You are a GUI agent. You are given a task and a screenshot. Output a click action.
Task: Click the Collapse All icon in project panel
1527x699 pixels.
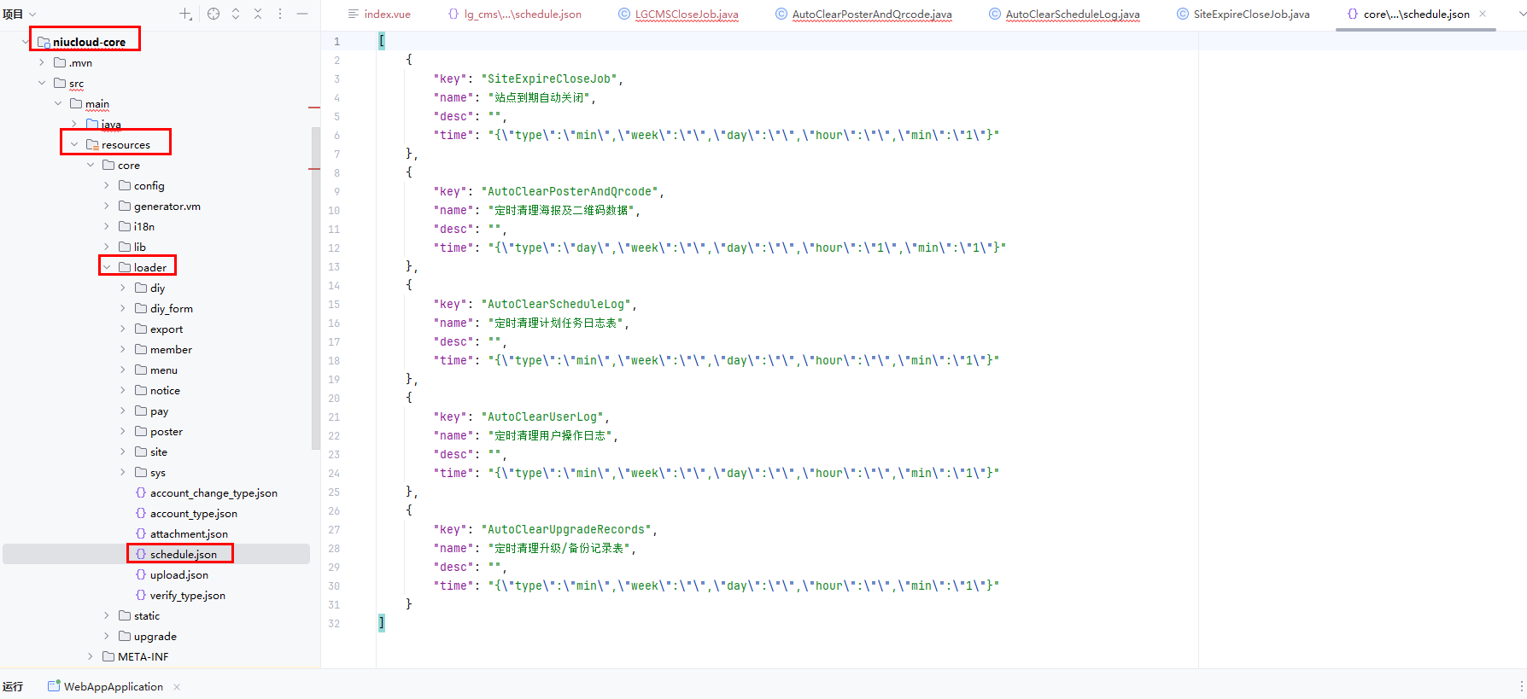pos(258,14)
